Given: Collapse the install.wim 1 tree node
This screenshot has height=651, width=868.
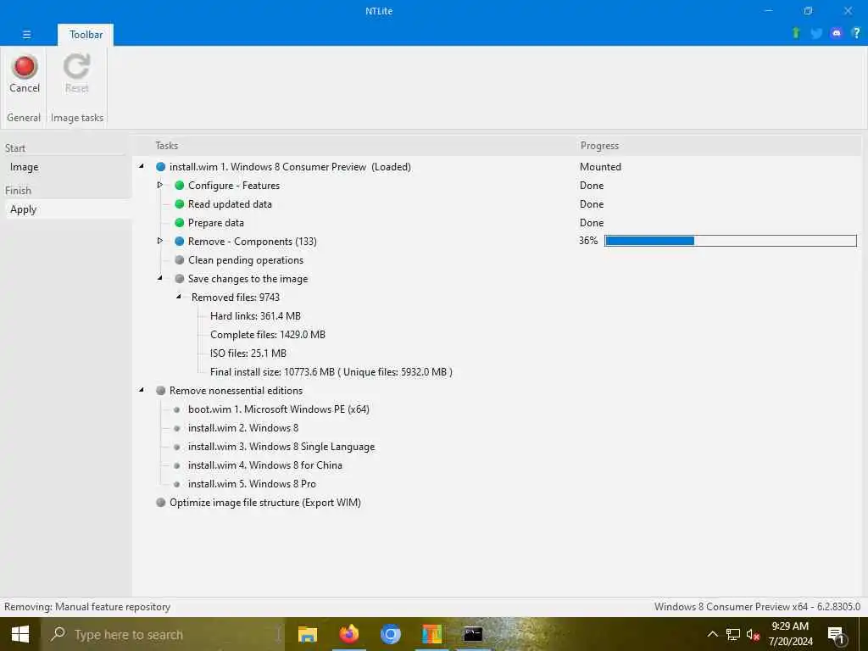Looking at the screenshot, I should 142,166.
